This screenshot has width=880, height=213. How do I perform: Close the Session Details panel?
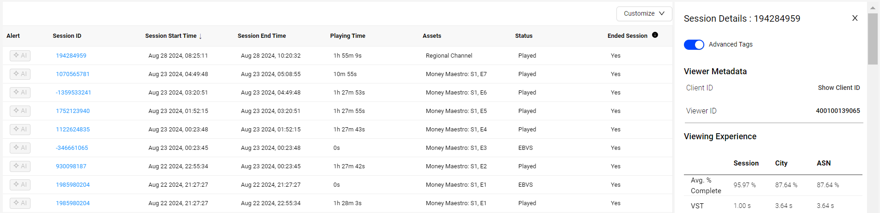point(855,18)
